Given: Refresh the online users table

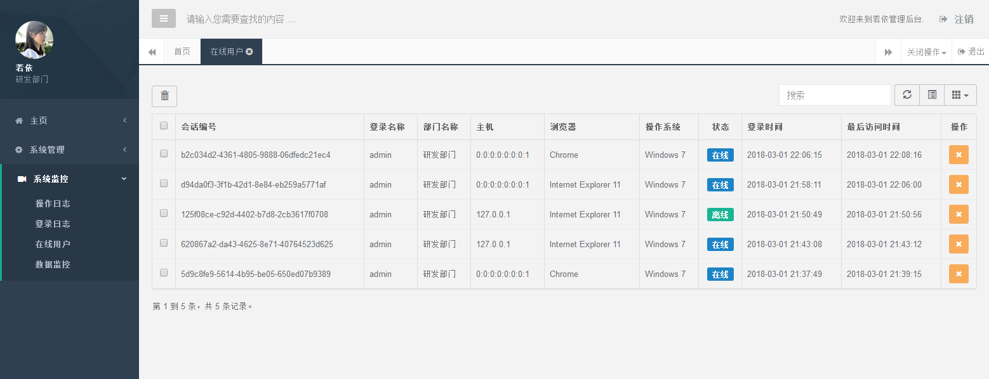Looking at the screenshot, I should [906, 95].
